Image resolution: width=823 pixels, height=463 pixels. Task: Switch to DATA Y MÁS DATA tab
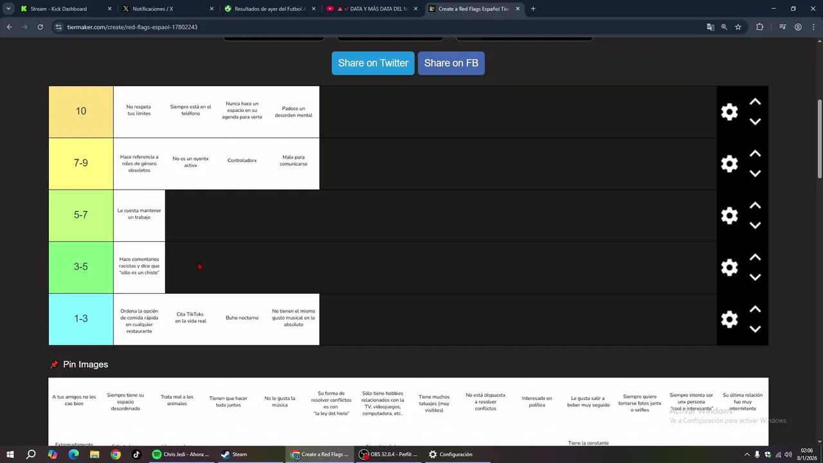click(373, 9)
